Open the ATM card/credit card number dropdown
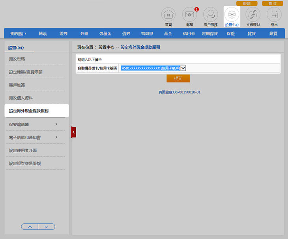288x239 pixels. (x=183, y=68)
